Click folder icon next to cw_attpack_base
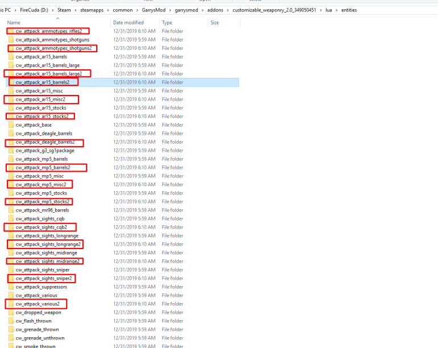The image size is (438, 348). (11, 125)
